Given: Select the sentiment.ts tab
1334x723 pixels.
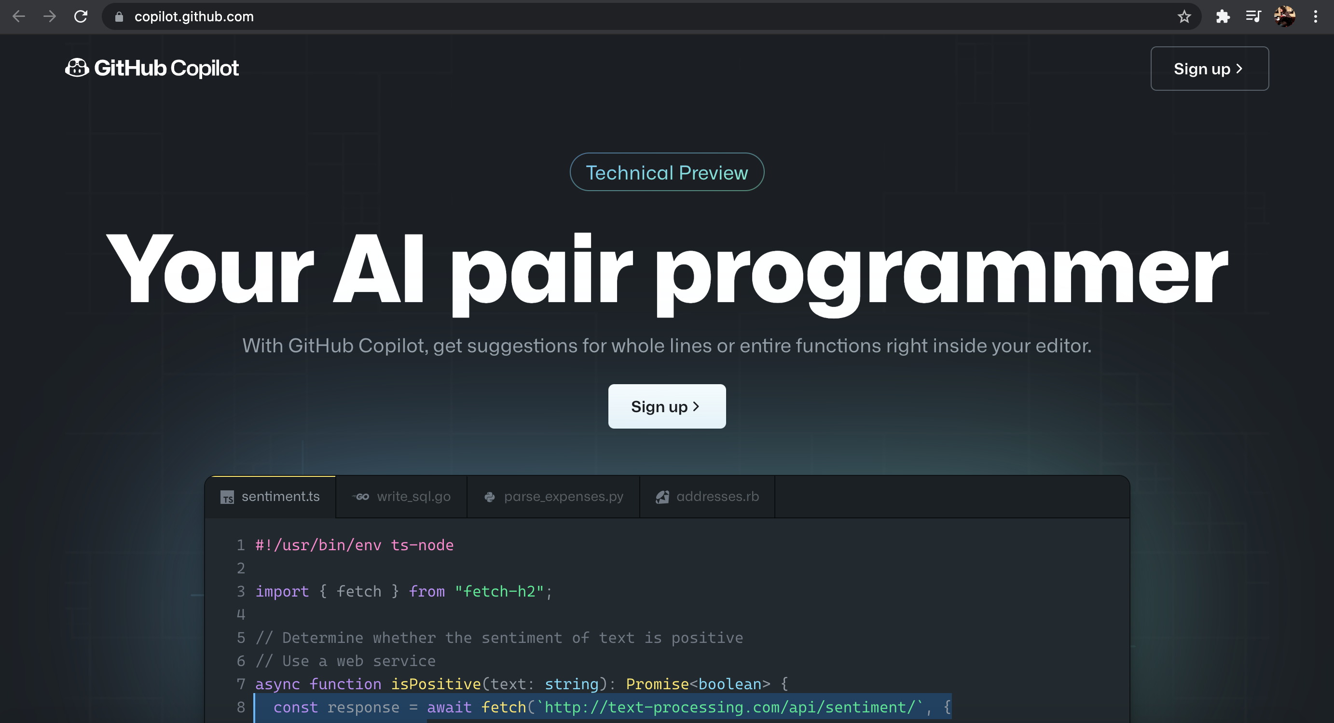Looking at the screenshot, I should 270,497.
